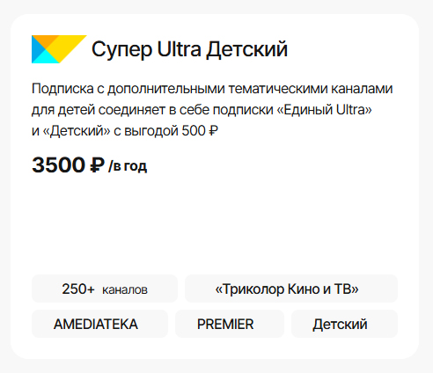Click «Единый Ultra» in the description
Viewport: 433px width, 373px height.
click(324, 110)
